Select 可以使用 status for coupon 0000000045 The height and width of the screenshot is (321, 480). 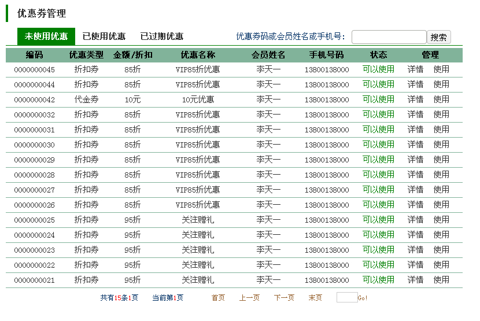(x=378, y=69)
